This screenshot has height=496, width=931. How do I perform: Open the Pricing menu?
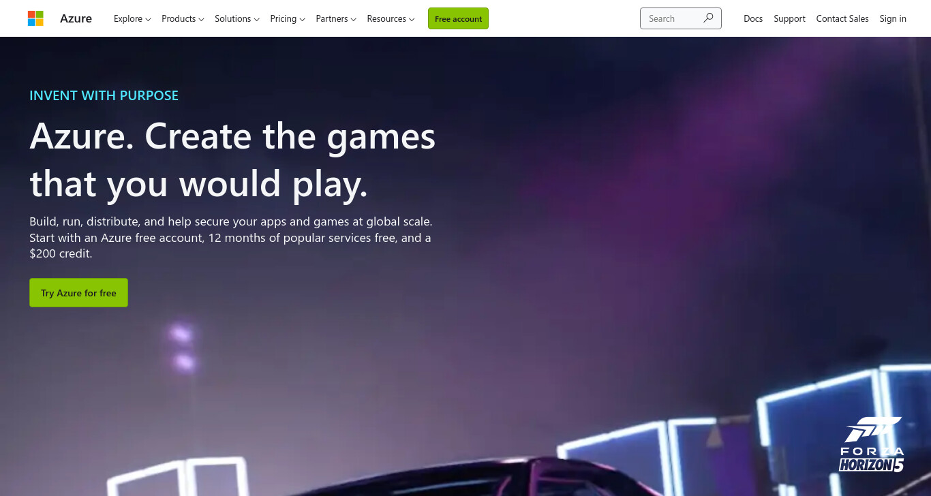[x=288, y=18]
